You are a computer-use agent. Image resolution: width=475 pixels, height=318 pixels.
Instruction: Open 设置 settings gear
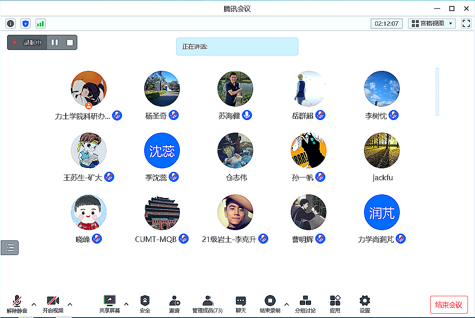[364, 304]
